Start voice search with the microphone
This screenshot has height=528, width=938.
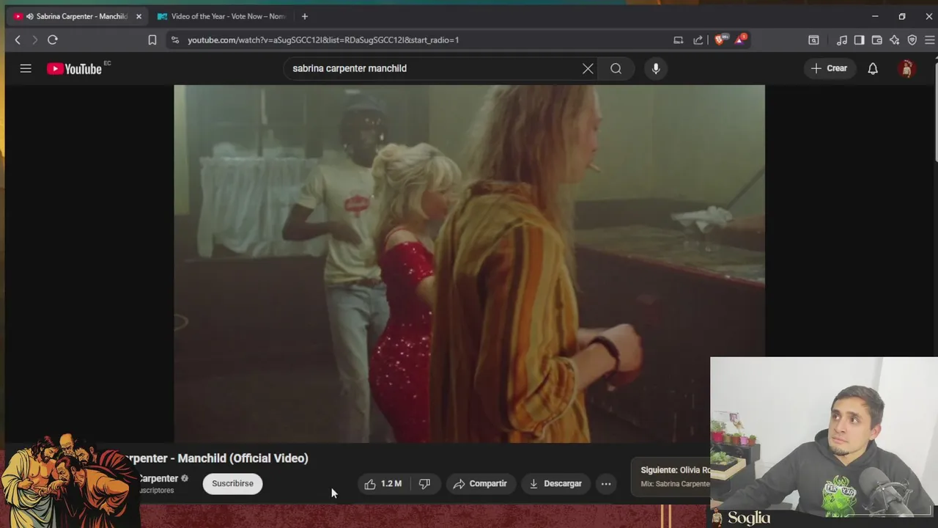coord(656,68)
